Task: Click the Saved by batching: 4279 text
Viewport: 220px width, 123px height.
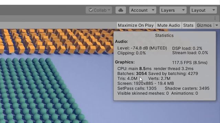Action: (173, 73)
